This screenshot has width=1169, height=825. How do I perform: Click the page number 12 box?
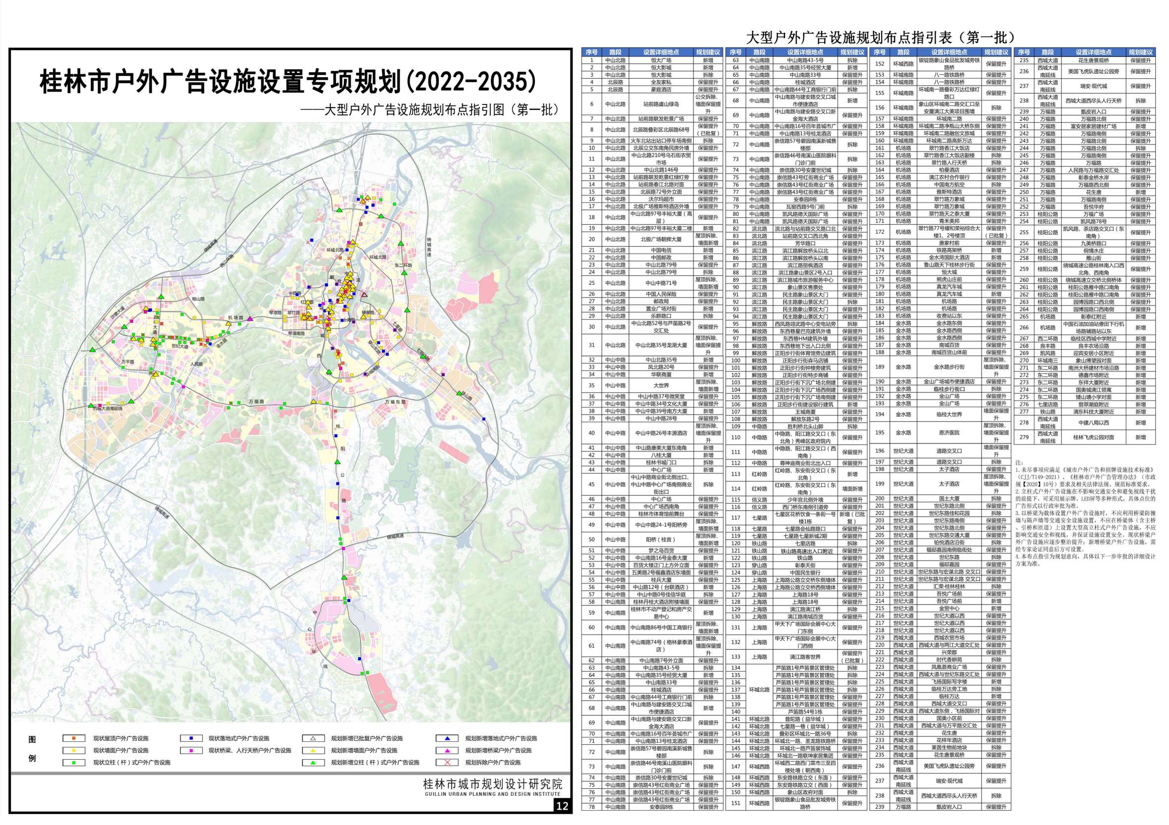coord(562,806)
